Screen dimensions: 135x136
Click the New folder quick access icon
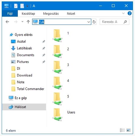pos(22,6)
